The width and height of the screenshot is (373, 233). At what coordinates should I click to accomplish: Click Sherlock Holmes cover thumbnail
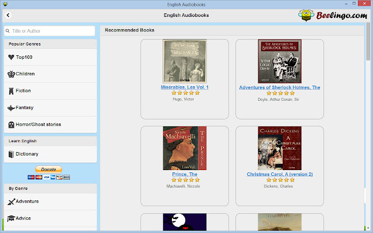point(280,61)
